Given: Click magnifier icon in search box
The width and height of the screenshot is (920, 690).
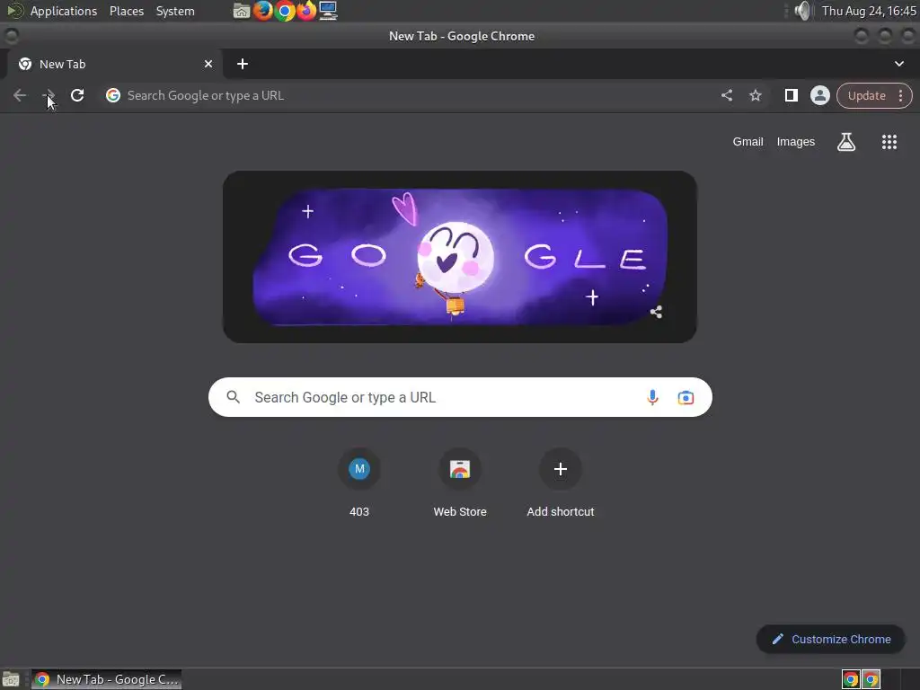Looking at the screenshot, I should 233,397.
